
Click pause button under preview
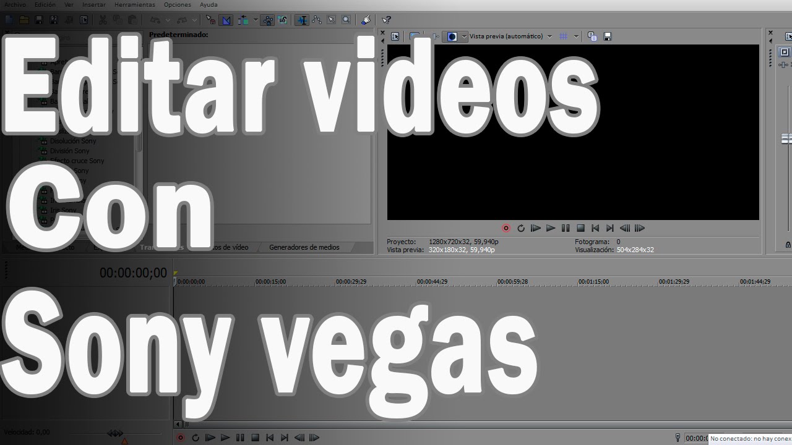[x=566, y=228]
